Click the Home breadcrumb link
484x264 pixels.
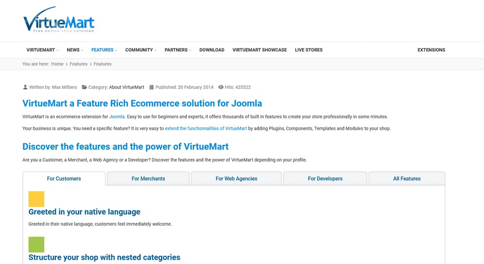pos(58,64)
